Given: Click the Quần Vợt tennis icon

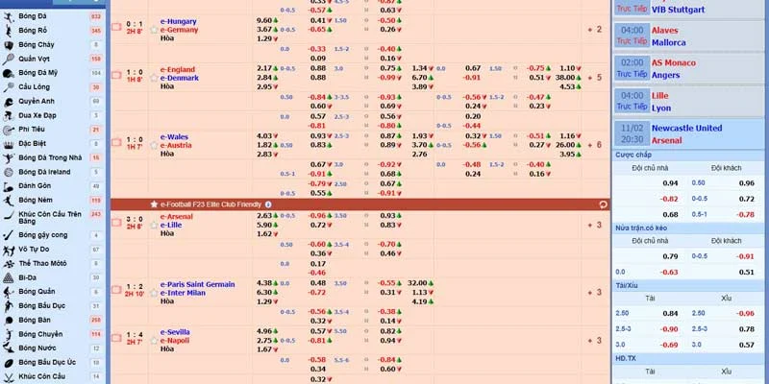Looking at the screenshot, I should point(8,59).
